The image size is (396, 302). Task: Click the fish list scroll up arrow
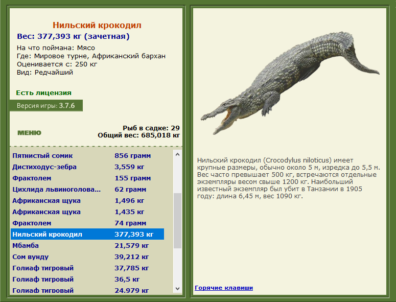coord(177,154)
